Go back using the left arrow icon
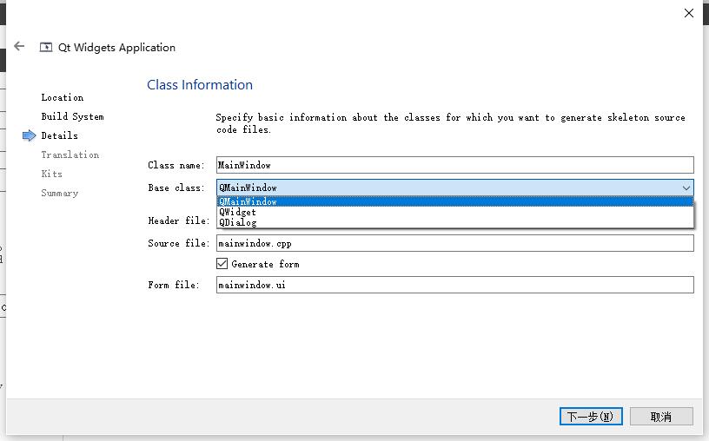This screenshot has height=441, width=709. click(19, 46)
